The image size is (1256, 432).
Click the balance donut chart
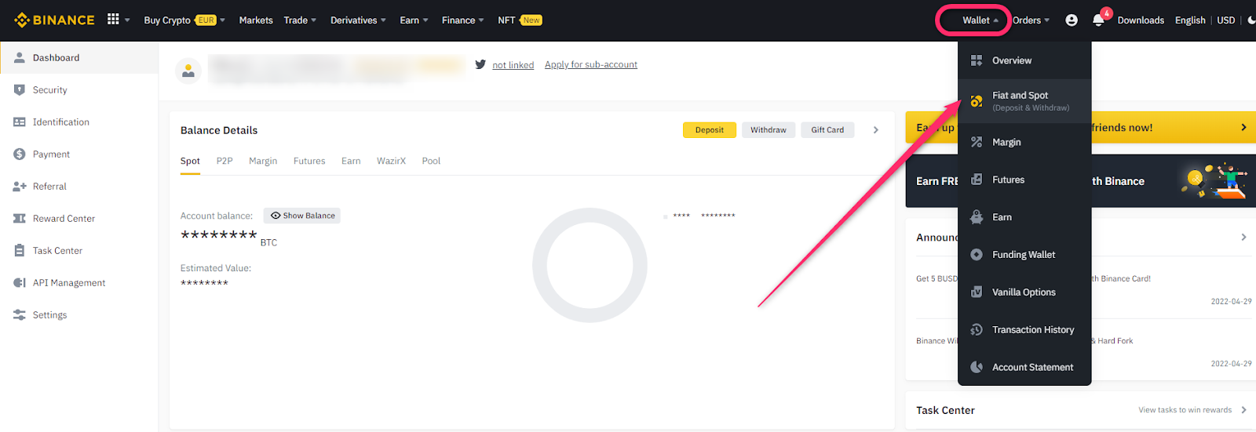click(590, 265)
